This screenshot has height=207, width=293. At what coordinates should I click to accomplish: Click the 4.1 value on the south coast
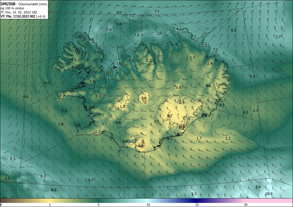(170, 138)
